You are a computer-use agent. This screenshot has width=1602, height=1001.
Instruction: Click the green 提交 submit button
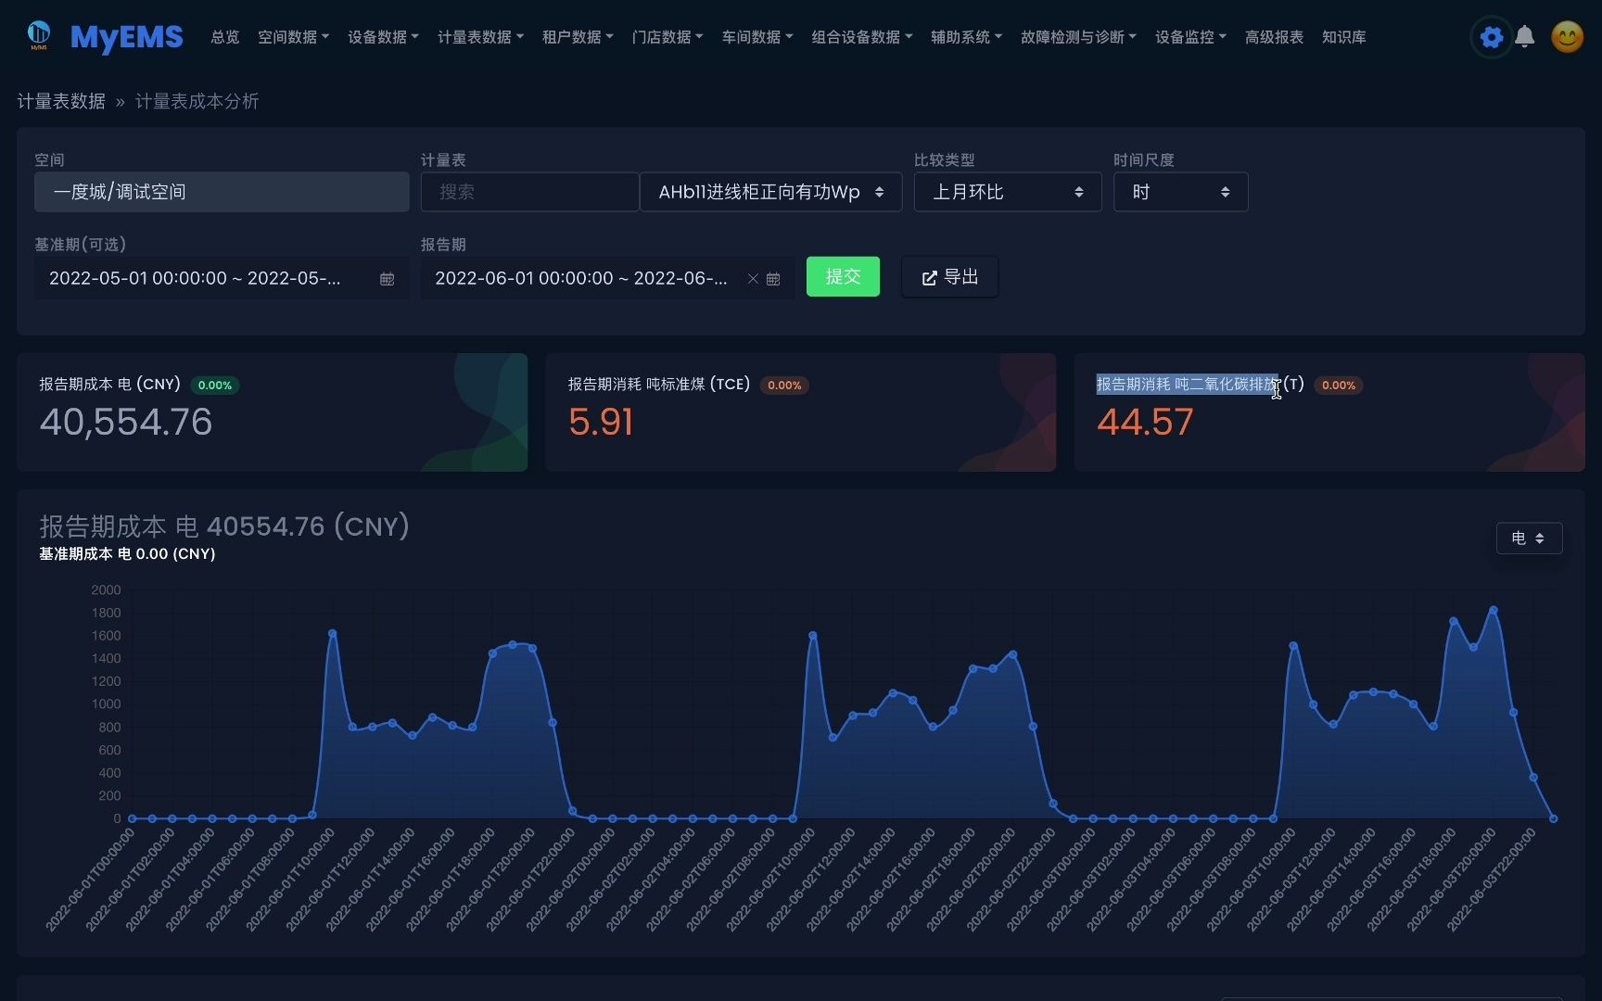[843, 277]
